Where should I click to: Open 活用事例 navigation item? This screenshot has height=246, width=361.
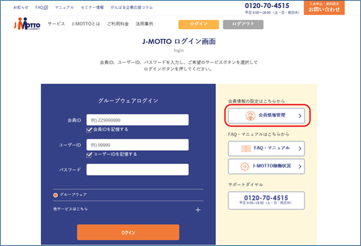(x=144, y=24)
